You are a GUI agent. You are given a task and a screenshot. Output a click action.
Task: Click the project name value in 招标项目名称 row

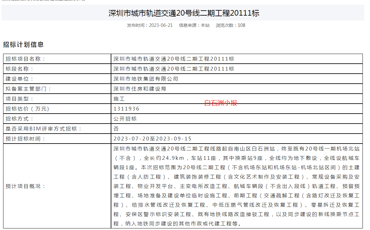[174, 59]
